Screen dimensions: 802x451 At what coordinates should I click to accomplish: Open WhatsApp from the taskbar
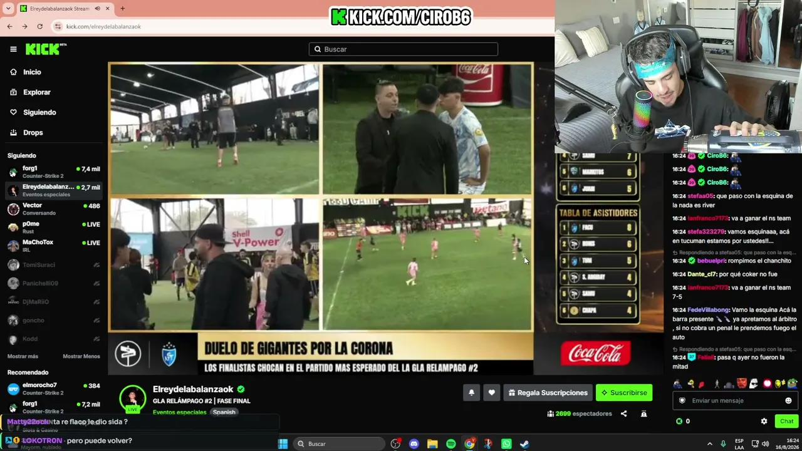click(x=506, y=443)
